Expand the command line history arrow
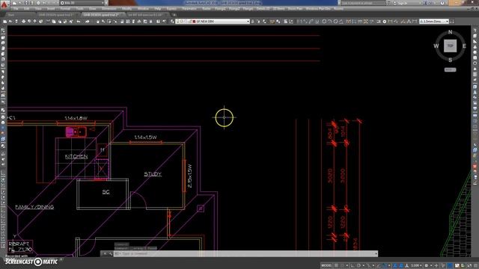The image size is (479, 269). [376, 253]
